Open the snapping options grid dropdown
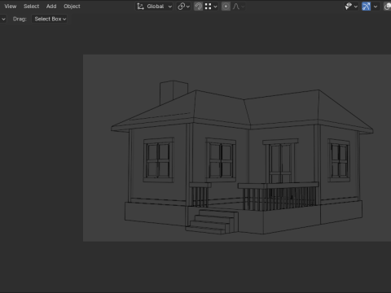The height and width of the screenshot is (293, 391). click(211, 7)
